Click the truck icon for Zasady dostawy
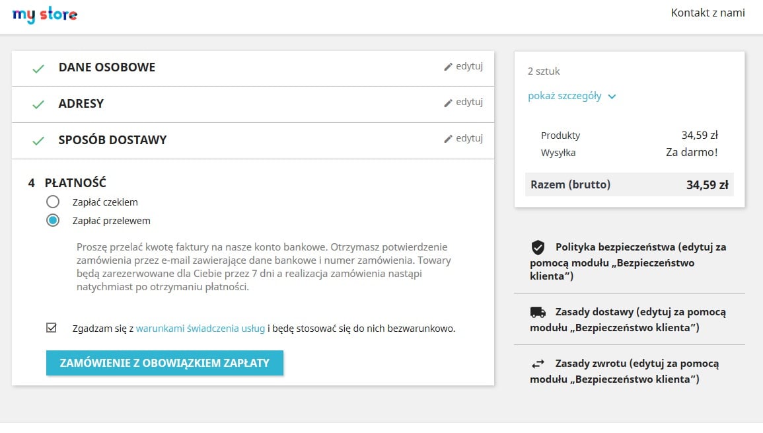763x433 pixels. 538,312
